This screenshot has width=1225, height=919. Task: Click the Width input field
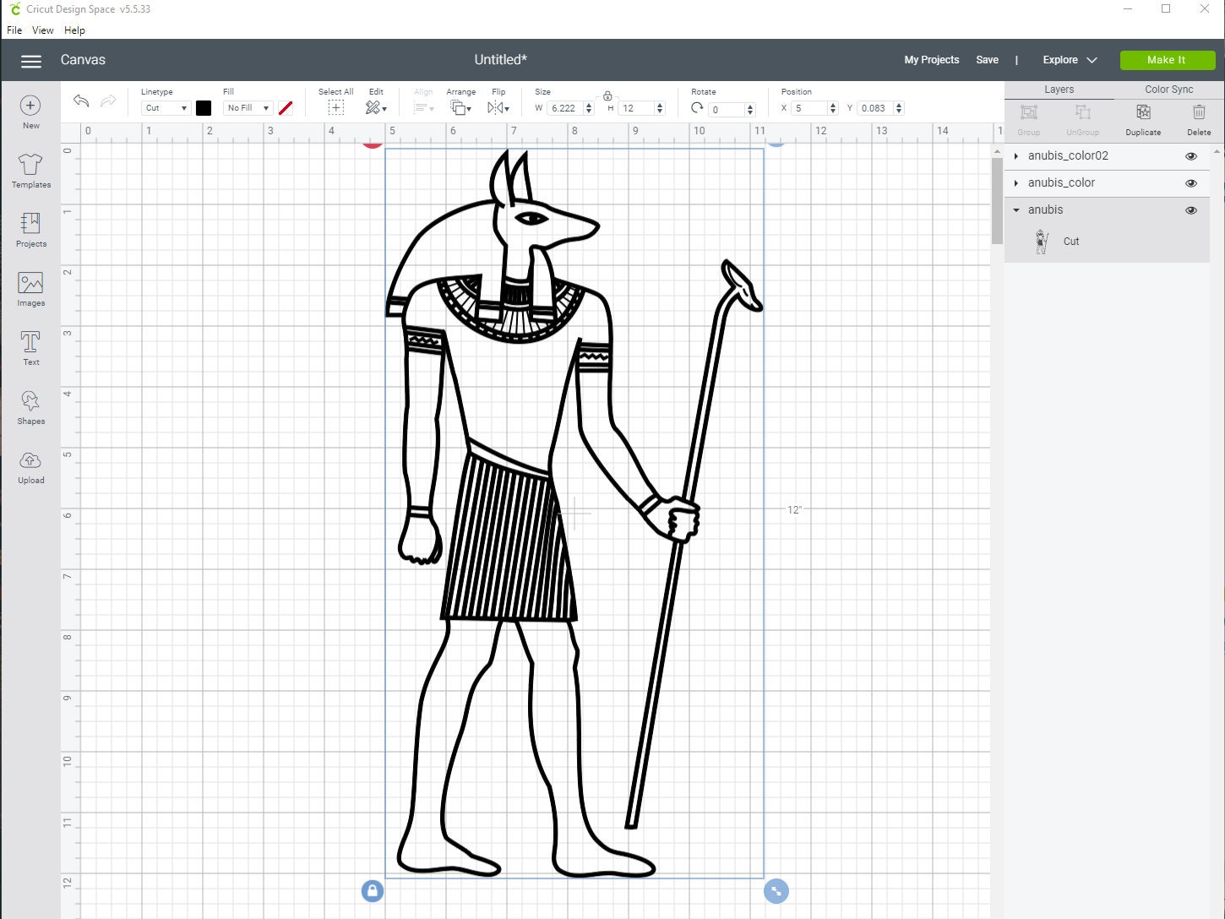[565, 108]
